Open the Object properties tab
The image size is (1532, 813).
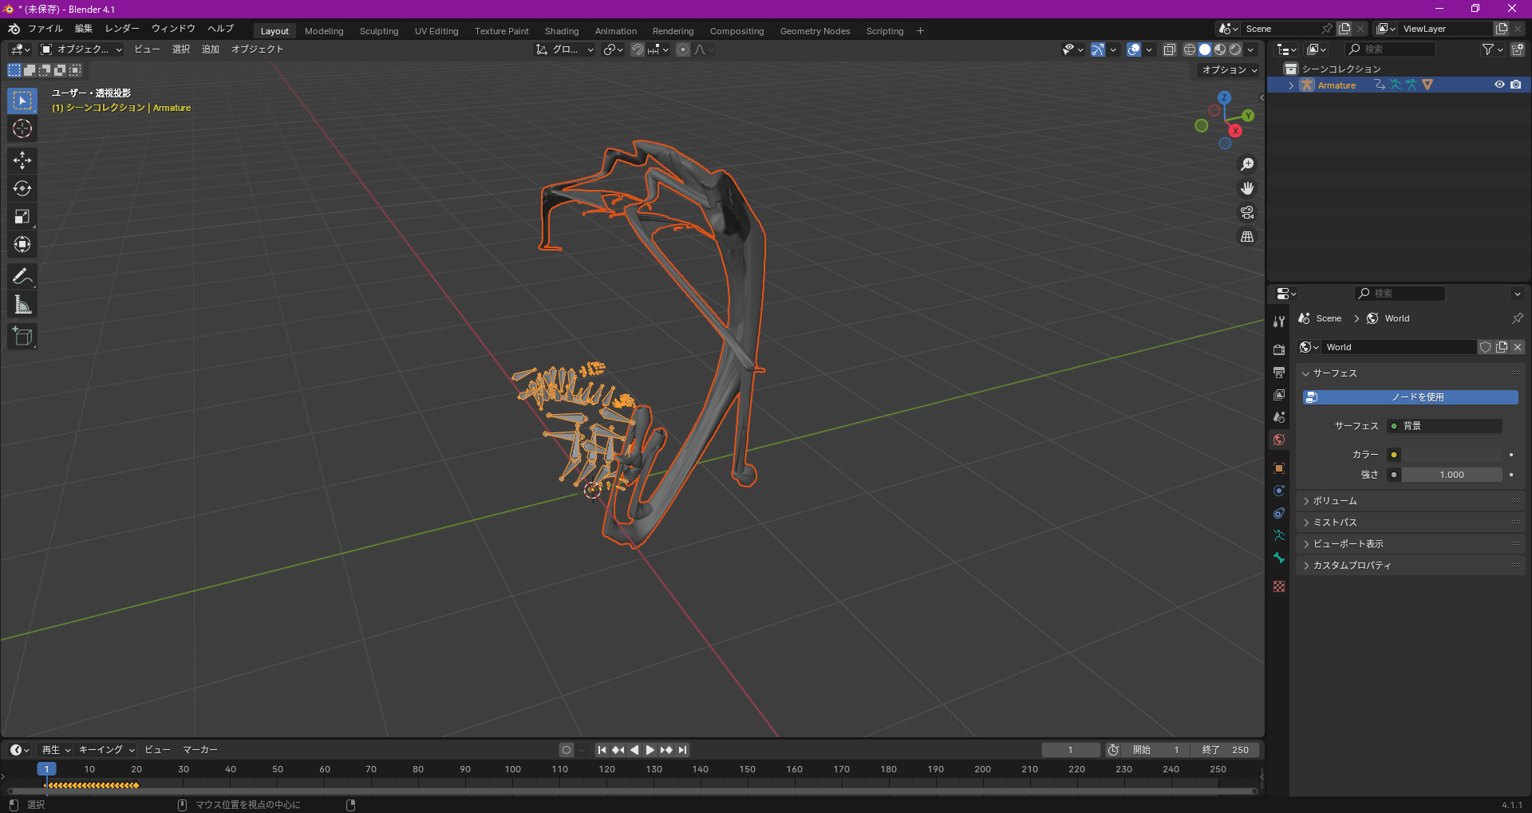click(x=1279, y=468)
